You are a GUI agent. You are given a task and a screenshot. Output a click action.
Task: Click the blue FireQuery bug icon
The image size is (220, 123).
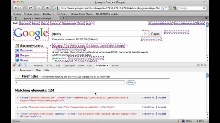[20, 65]
